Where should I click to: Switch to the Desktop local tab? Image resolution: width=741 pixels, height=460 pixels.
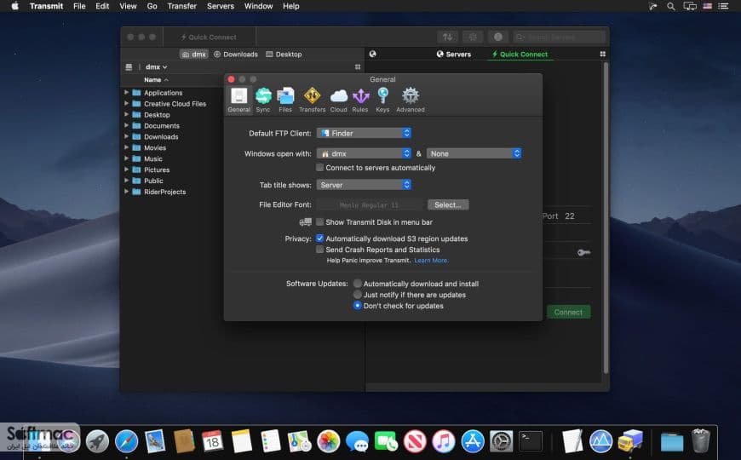pos(284,55)
